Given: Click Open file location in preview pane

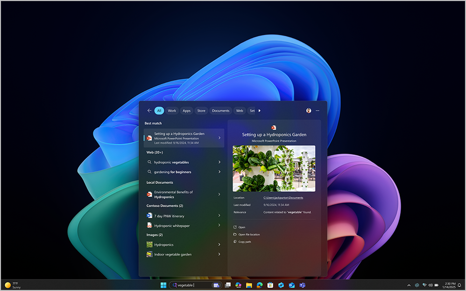Looking at the screenshot, I should [247, 235].
